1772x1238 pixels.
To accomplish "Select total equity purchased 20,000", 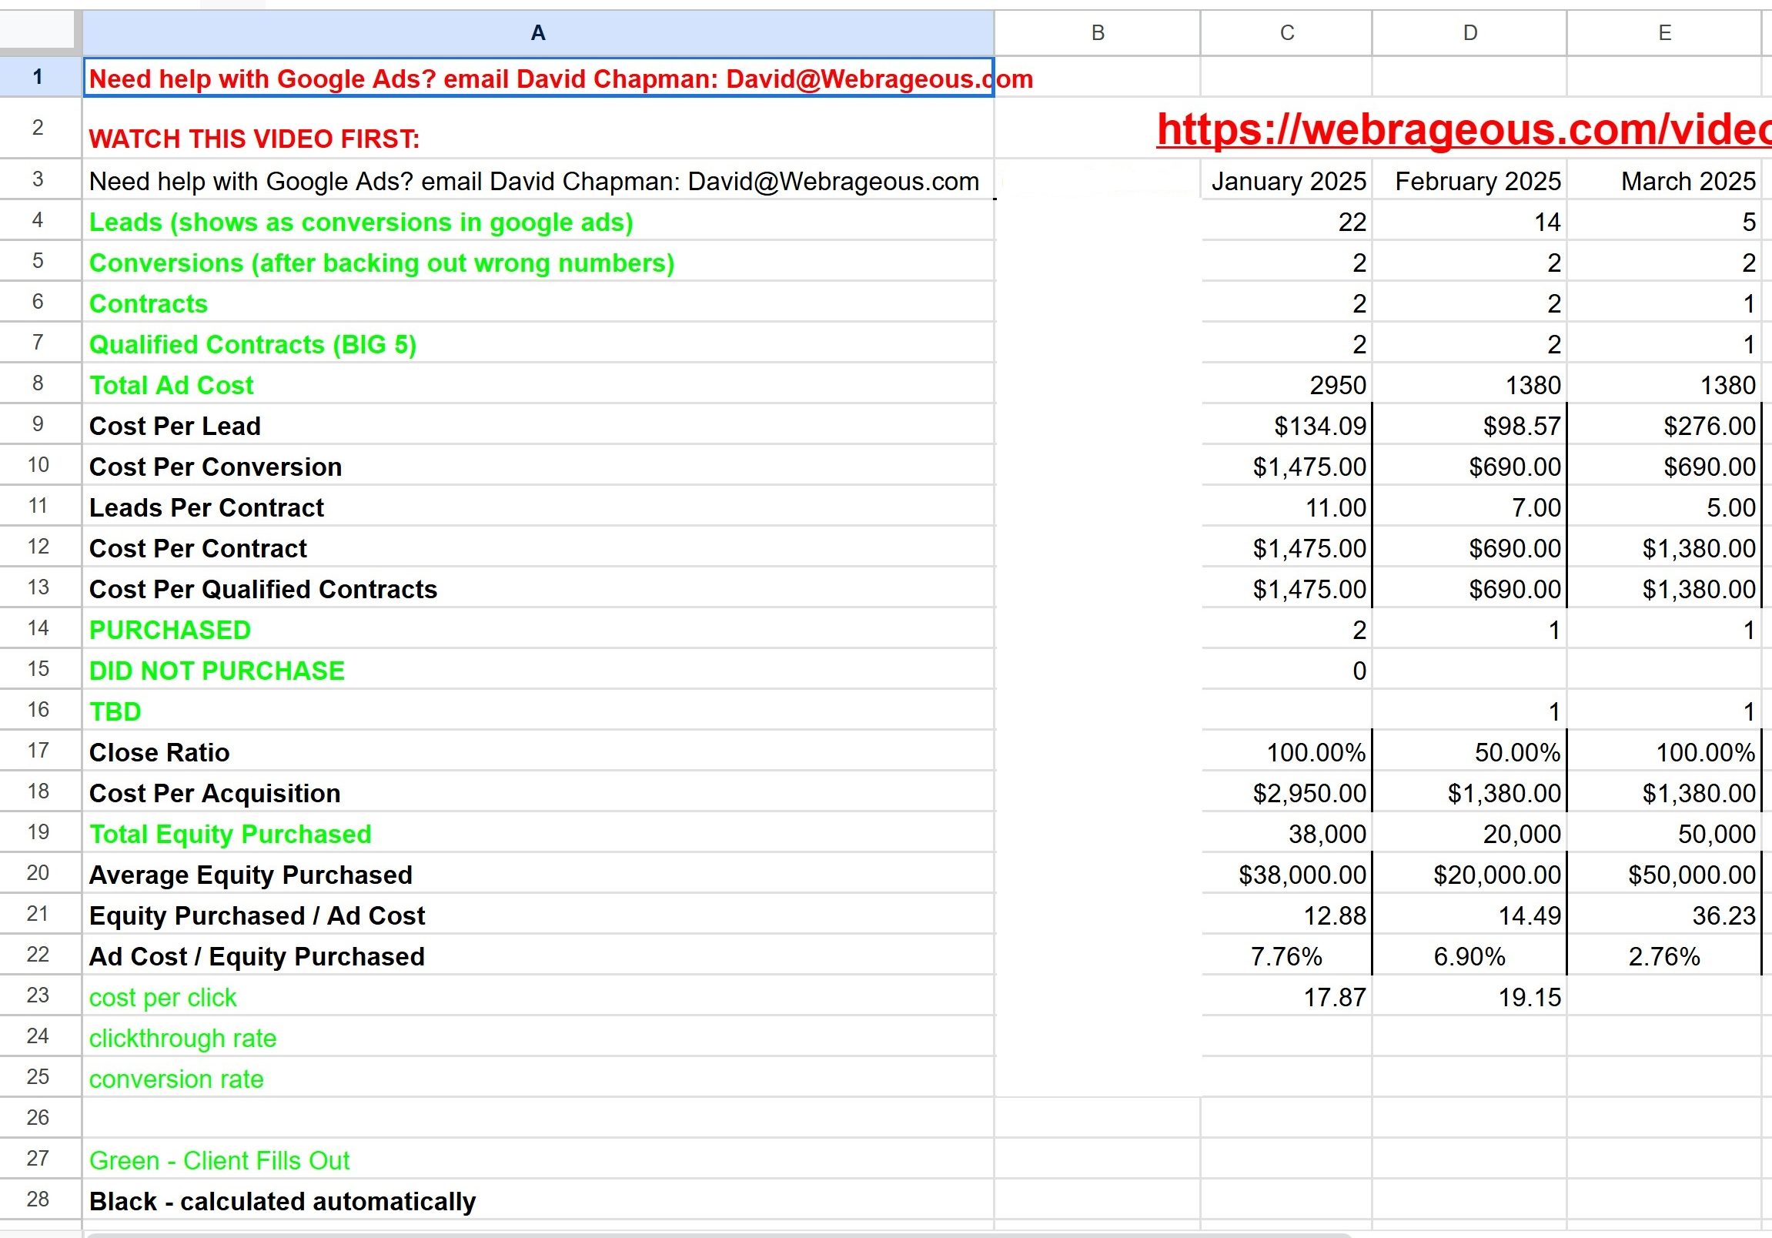I will point(1469,834).
